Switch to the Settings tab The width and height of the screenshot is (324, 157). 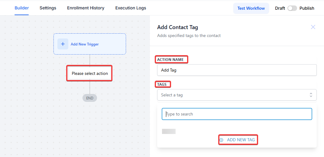(x=48, y=8)
